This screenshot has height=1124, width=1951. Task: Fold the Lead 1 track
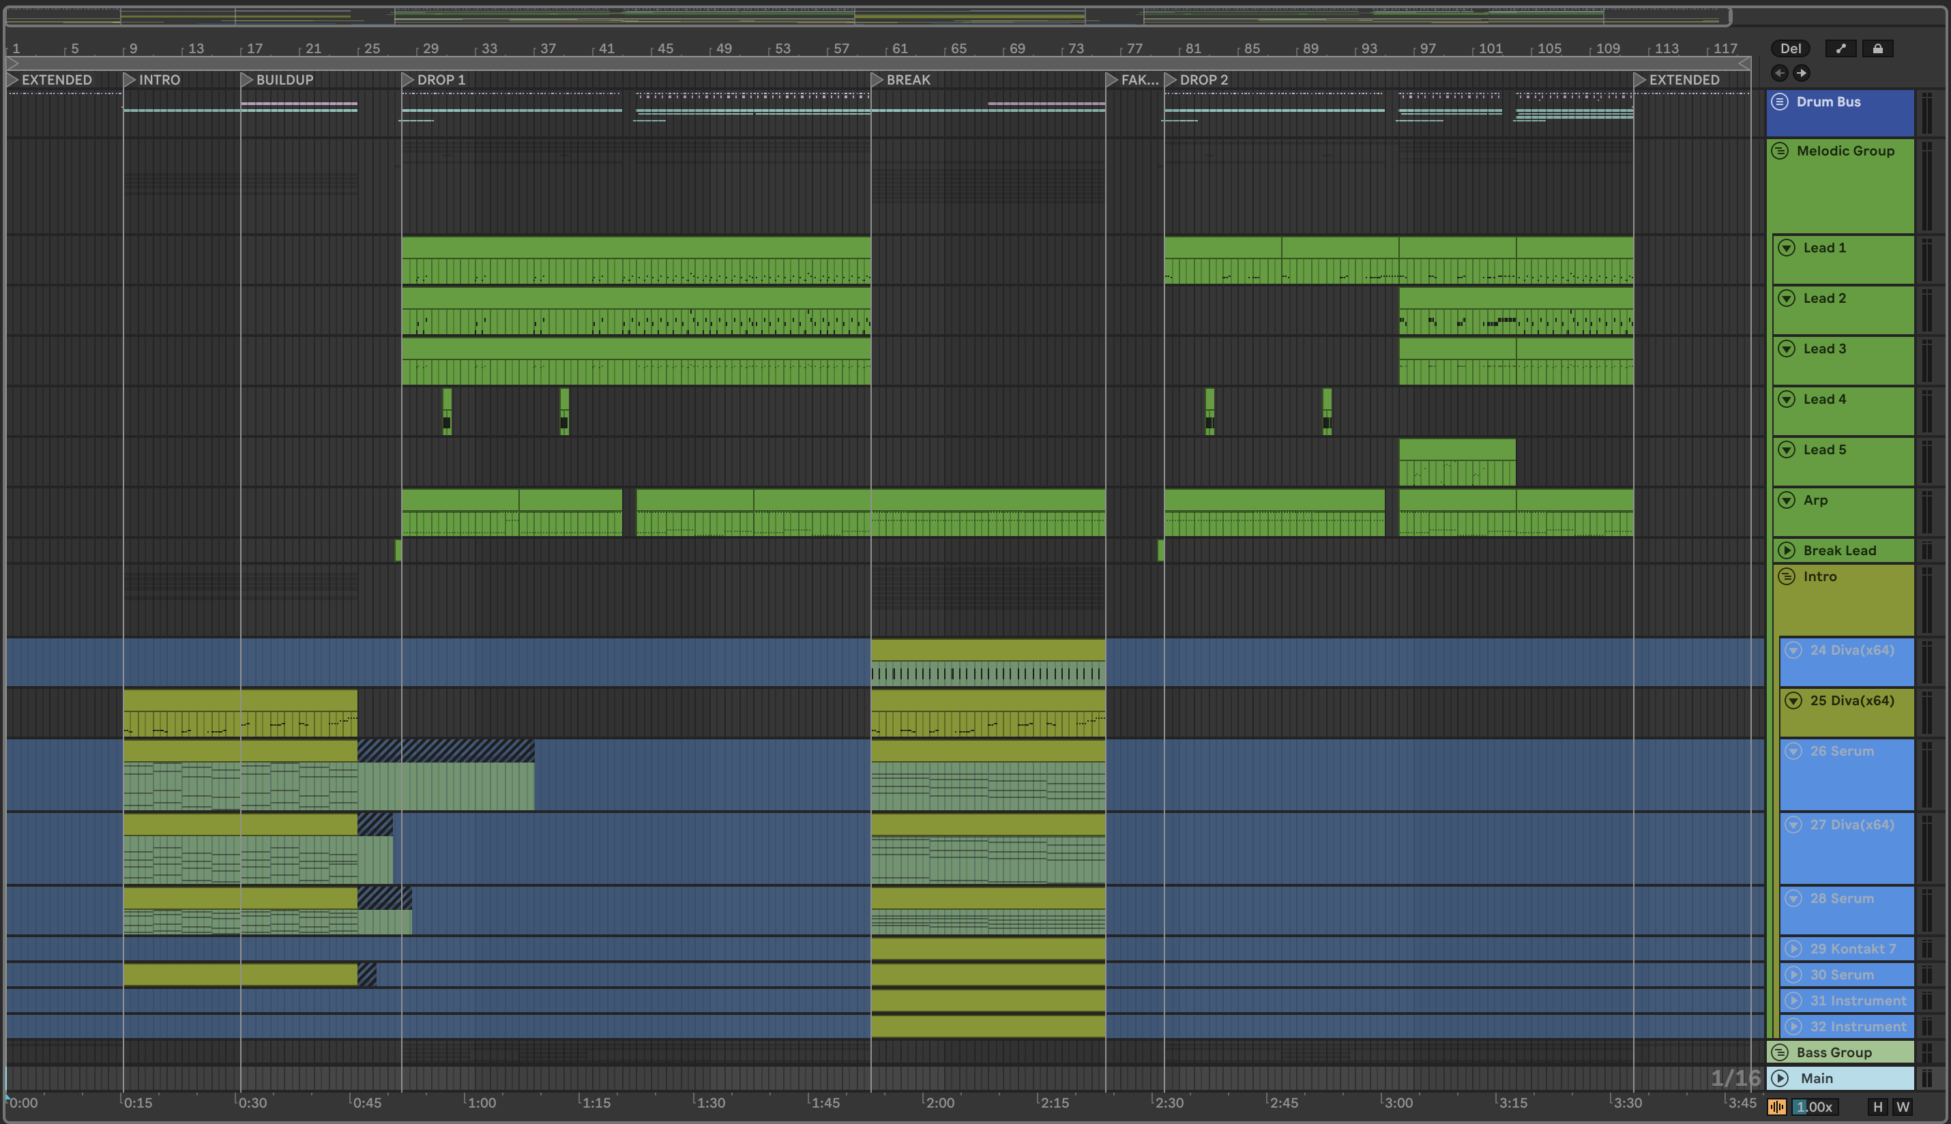pos(1787,248)
